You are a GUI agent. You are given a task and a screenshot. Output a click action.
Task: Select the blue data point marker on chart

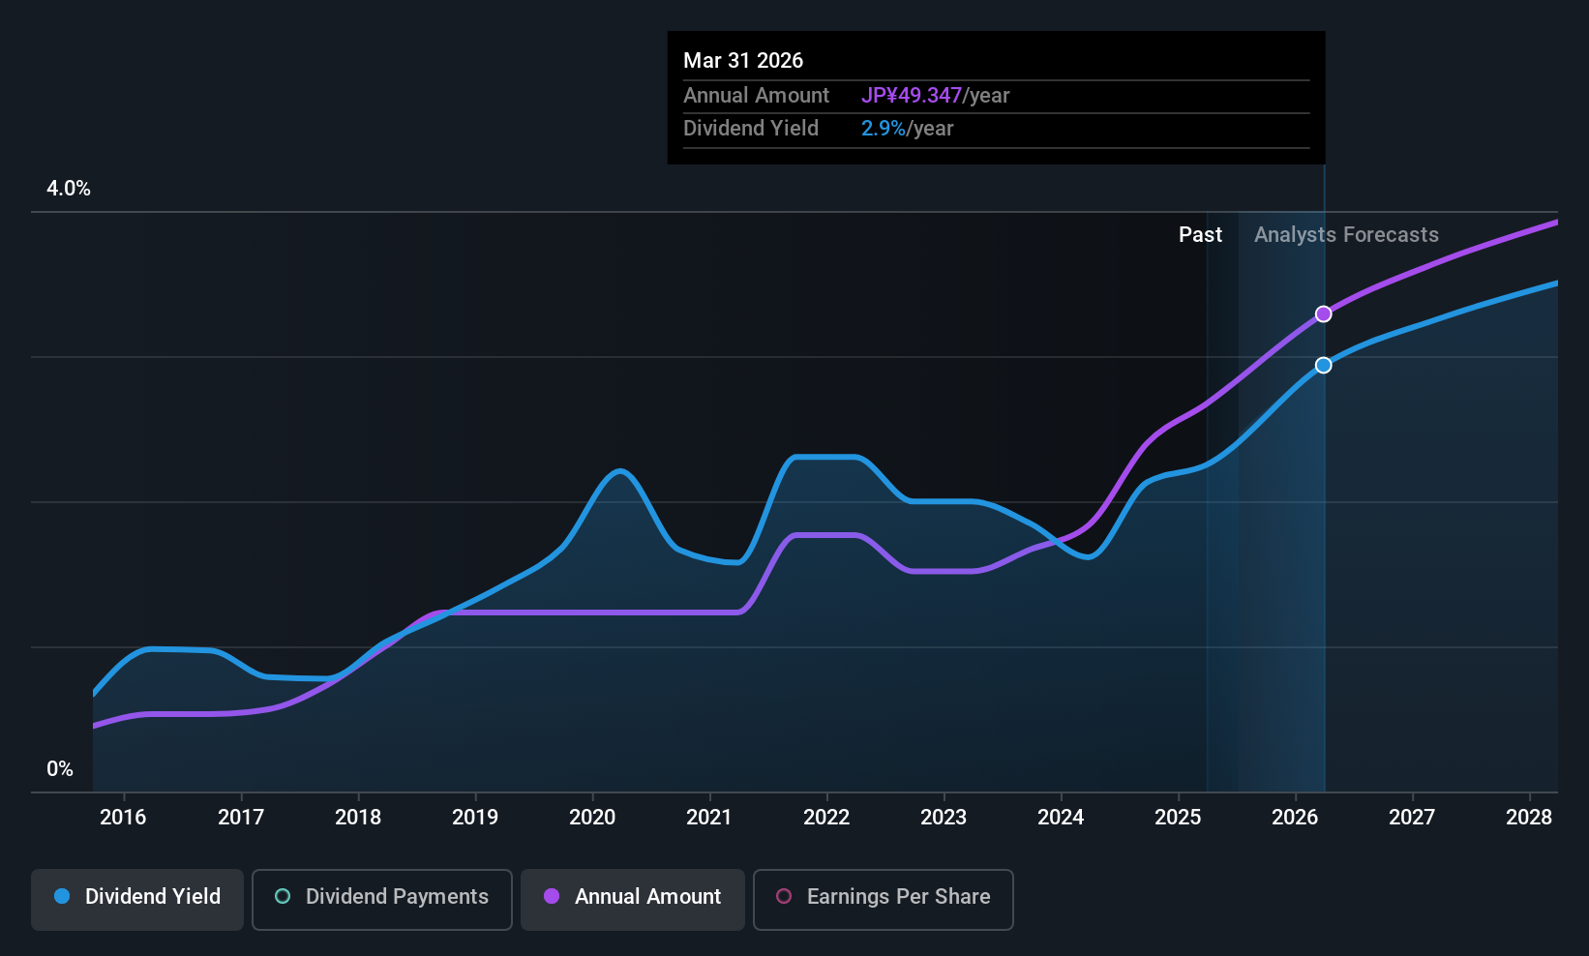click(1323, 365)
